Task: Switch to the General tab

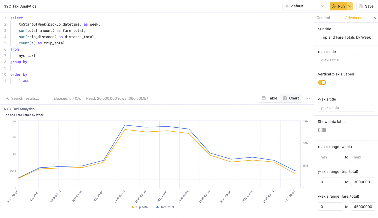Action: pos(323,18)
